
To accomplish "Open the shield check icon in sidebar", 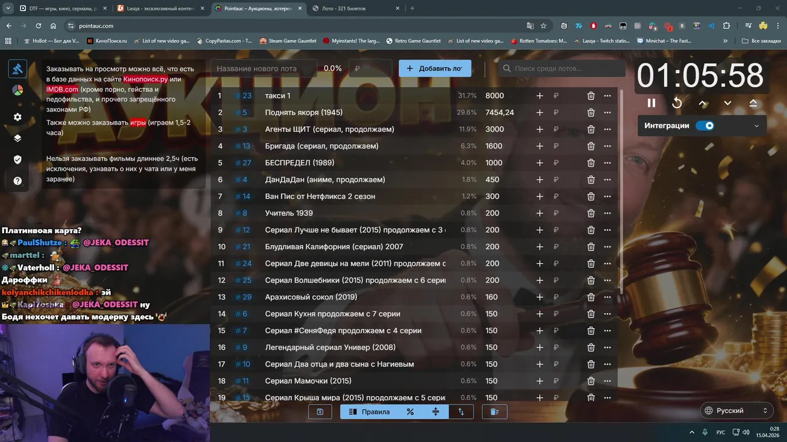I will pos(17,160).
